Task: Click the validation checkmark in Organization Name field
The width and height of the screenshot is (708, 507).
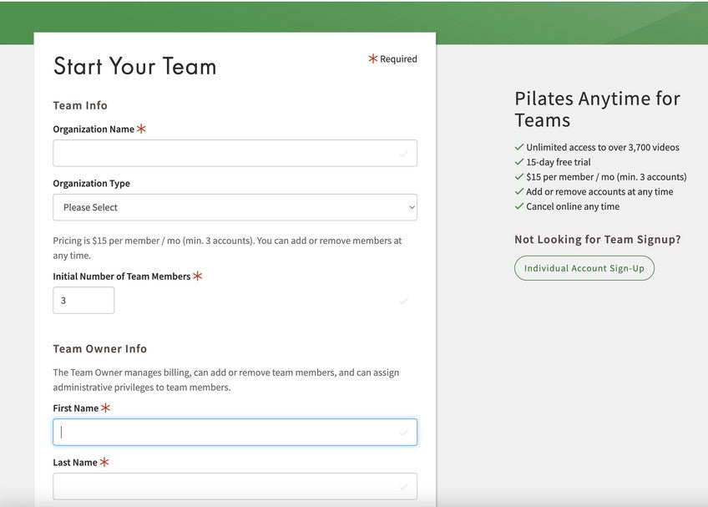Action: 404,154
